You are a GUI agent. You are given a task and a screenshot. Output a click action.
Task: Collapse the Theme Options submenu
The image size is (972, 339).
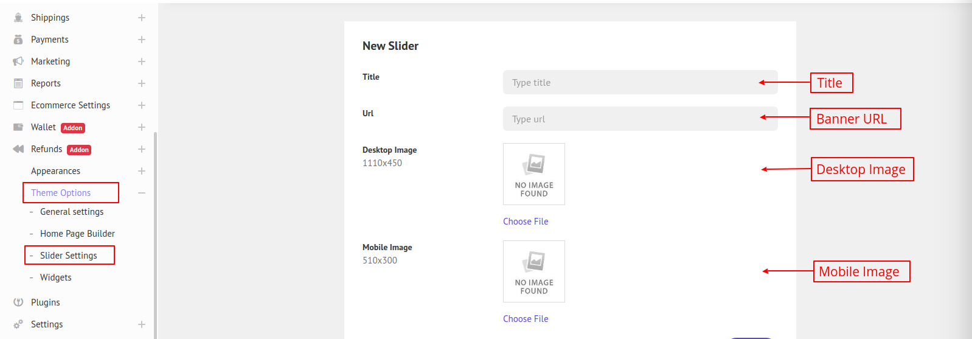pos(142,193)
